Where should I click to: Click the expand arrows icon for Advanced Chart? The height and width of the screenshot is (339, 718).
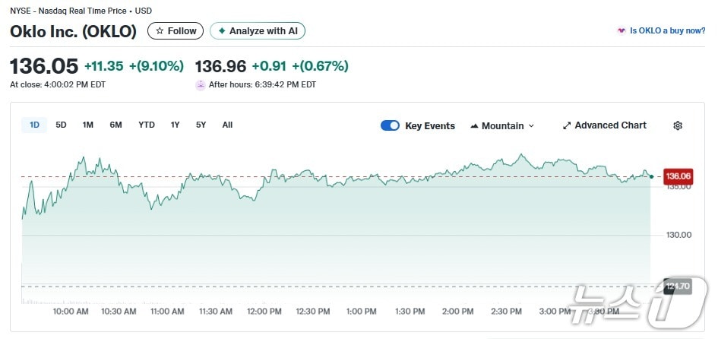[567, 125]
